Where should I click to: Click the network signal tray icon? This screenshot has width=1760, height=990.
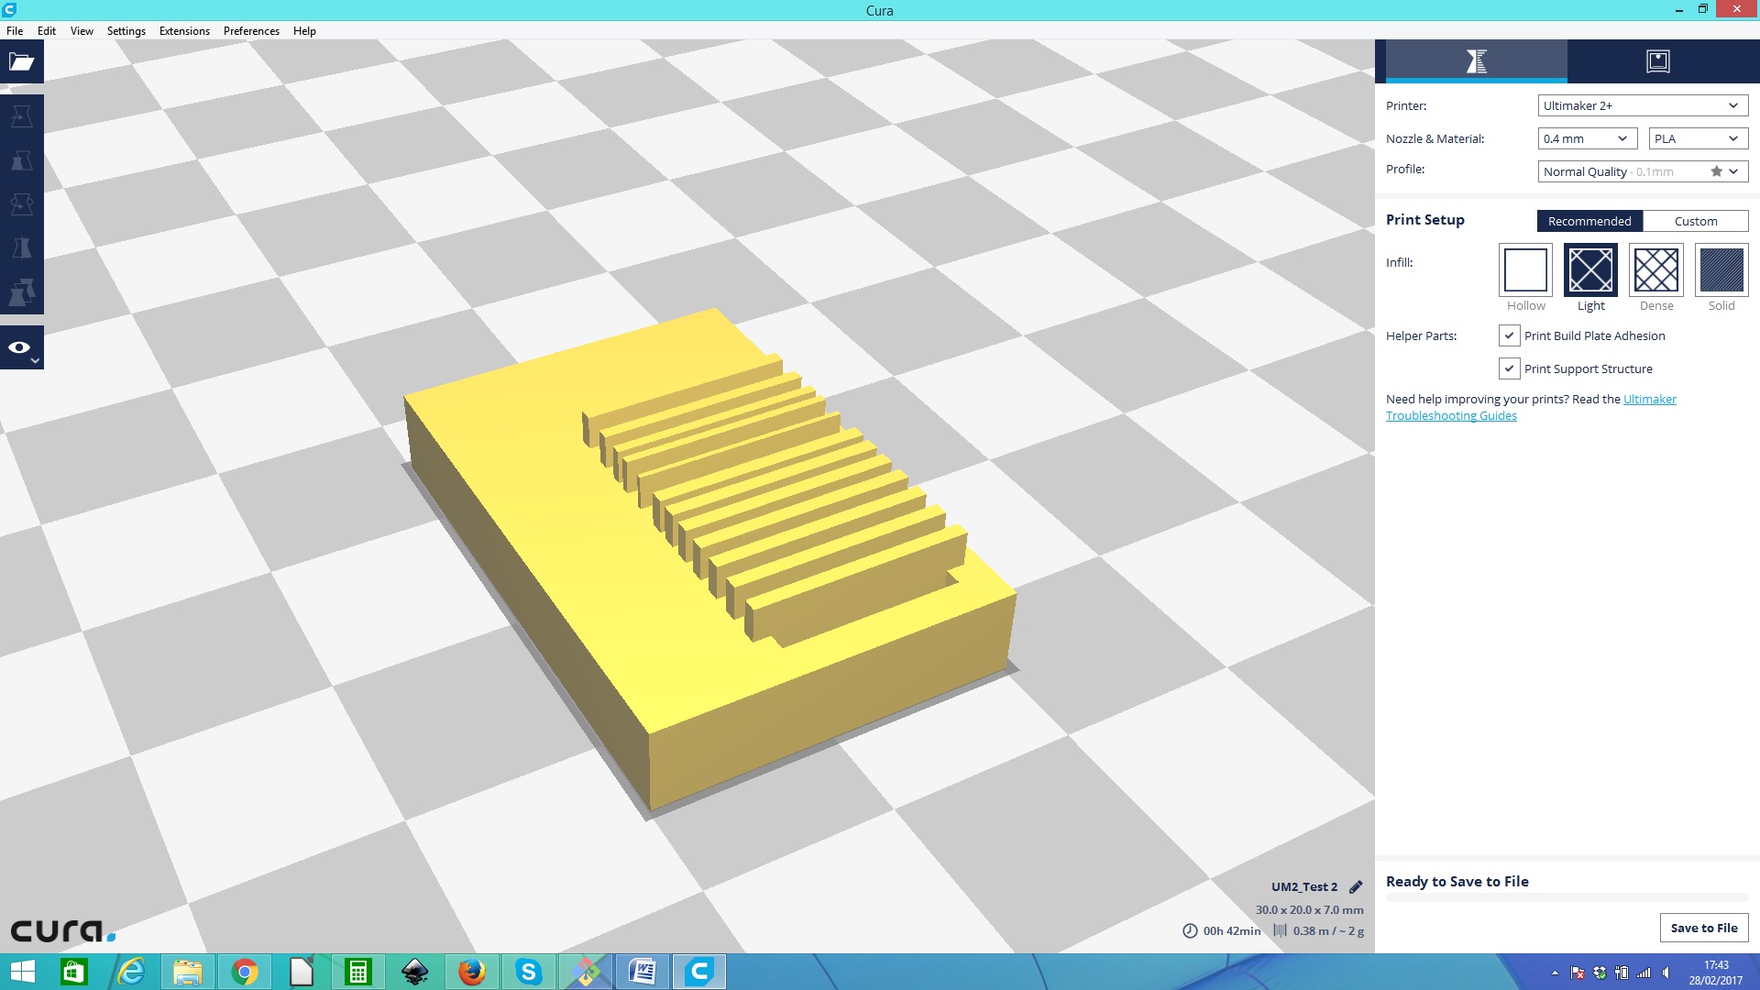pyautogui.click(x=1644, y=973)
